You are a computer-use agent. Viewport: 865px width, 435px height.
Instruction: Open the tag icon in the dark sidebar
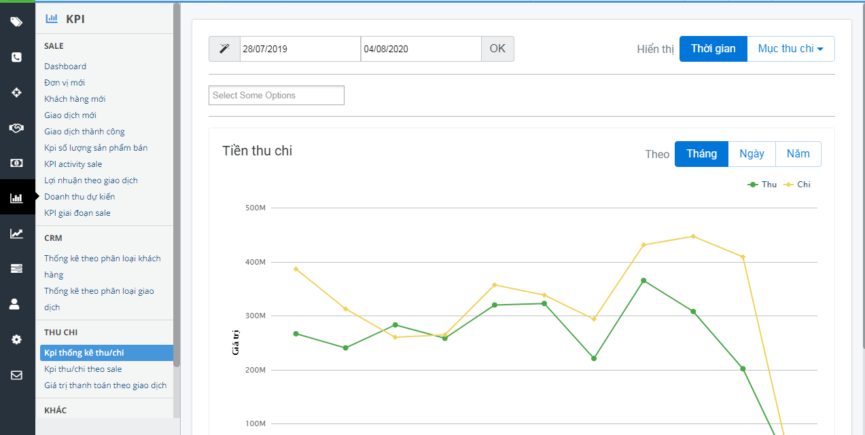[17, 22]
